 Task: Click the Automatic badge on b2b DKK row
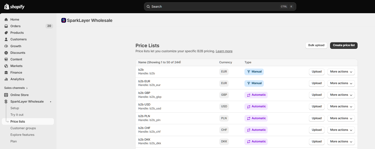coord(256,142)
